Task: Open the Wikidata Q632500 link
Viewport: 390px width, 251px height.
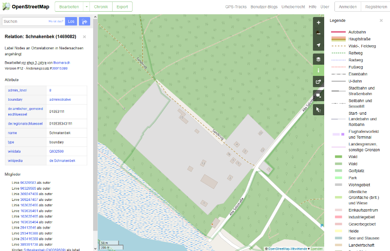Action: [x=56, y=151]
